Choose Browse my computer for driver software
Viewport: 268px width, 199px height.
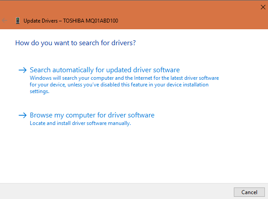92,115
